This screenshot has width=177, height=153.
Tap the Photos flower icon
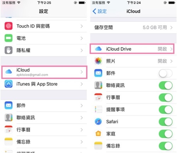click(98, 61)
